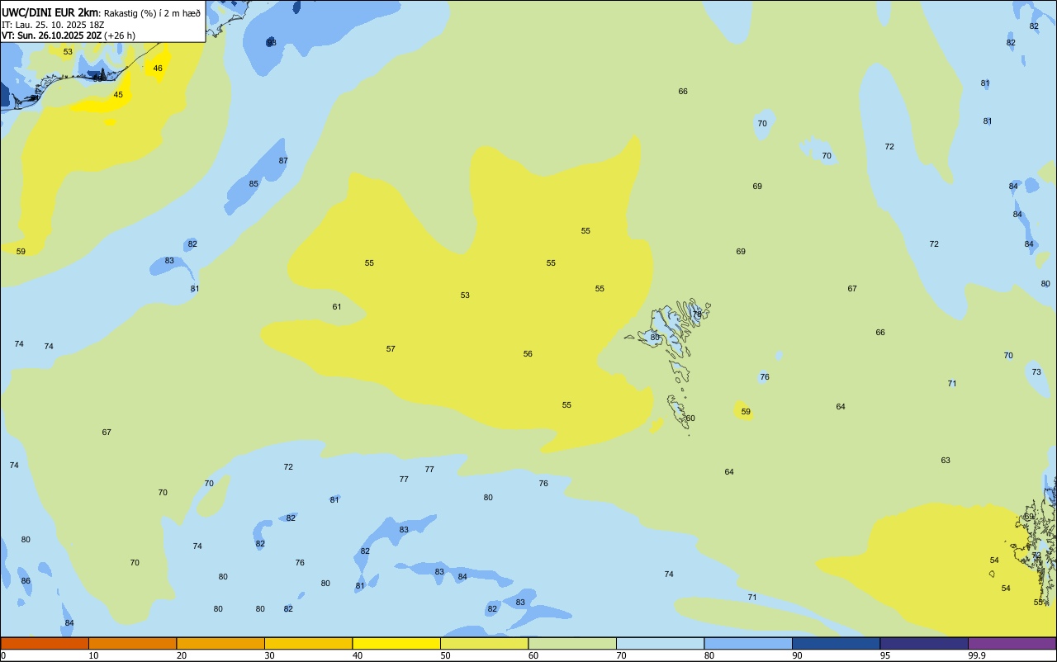Screen dimensions: 1057x662
Task: Click the 10–20 orange legend swatch
Action: [x=132, y=643]
